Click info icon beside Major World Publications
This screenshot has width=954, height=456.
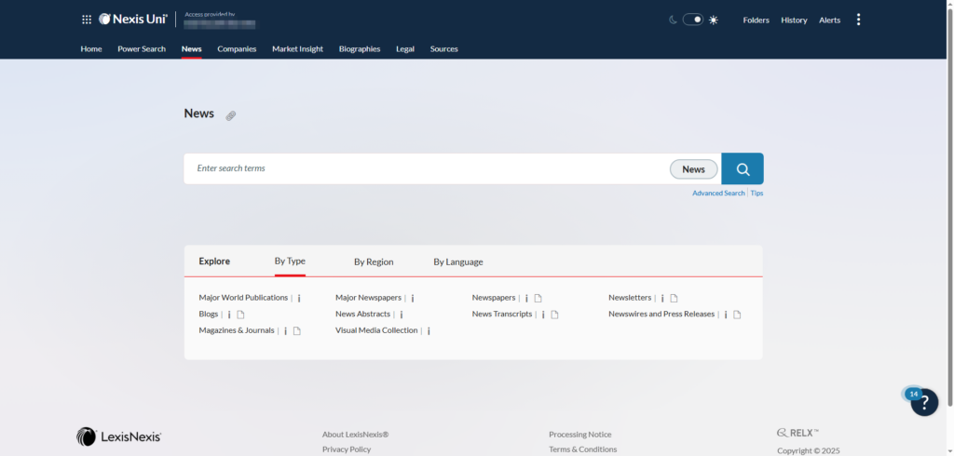click(x=299, y=299)
